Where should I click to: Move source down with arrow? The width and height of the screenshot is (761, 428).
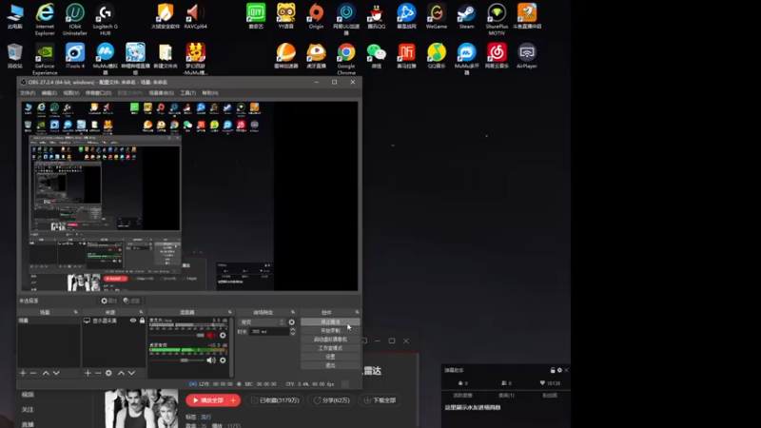(x=131, y=373)
